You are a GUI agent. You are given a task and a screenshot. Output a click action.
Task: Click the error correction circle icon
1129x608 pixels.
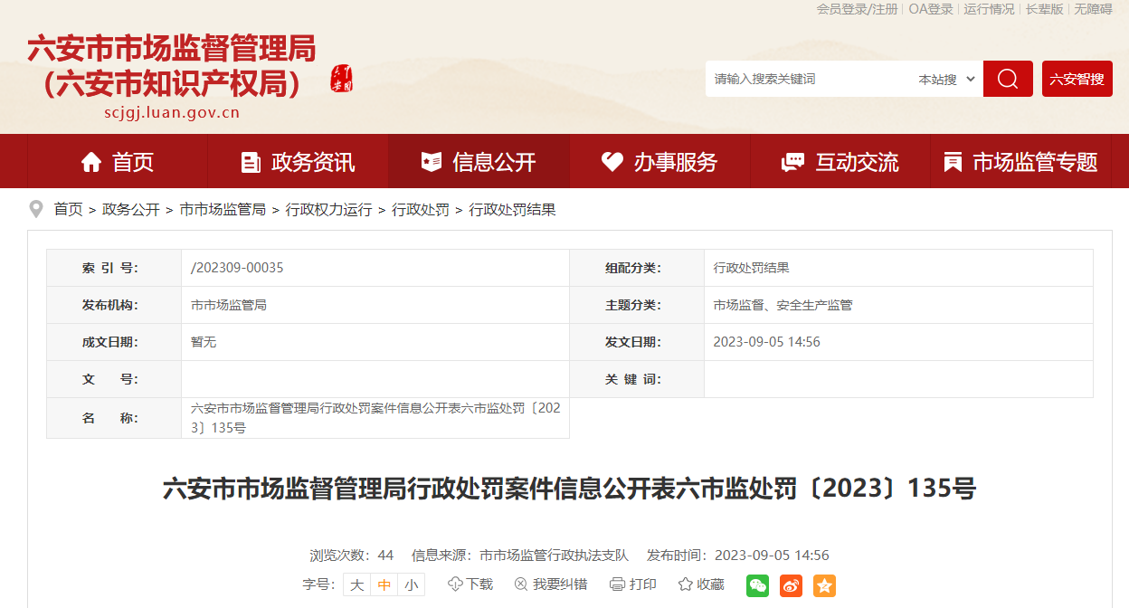pyautogui.click(x=521, y=584)
